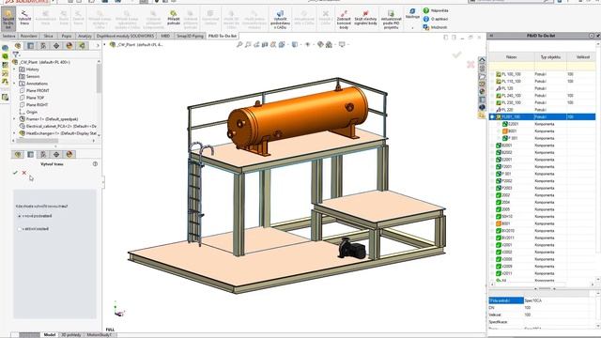Select Origin in the feature tree

tap(32, 113)
